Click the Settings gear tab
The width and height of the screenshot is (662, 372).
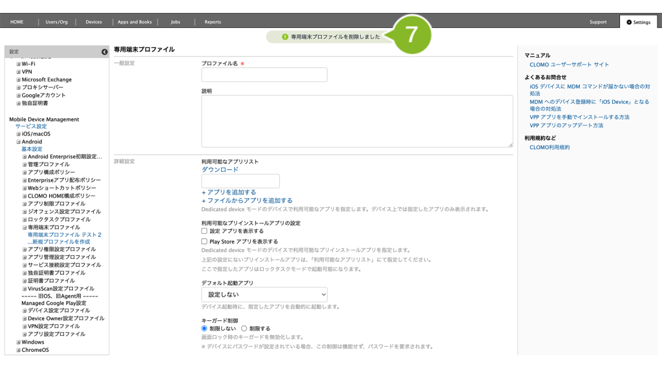pos(637,22)
